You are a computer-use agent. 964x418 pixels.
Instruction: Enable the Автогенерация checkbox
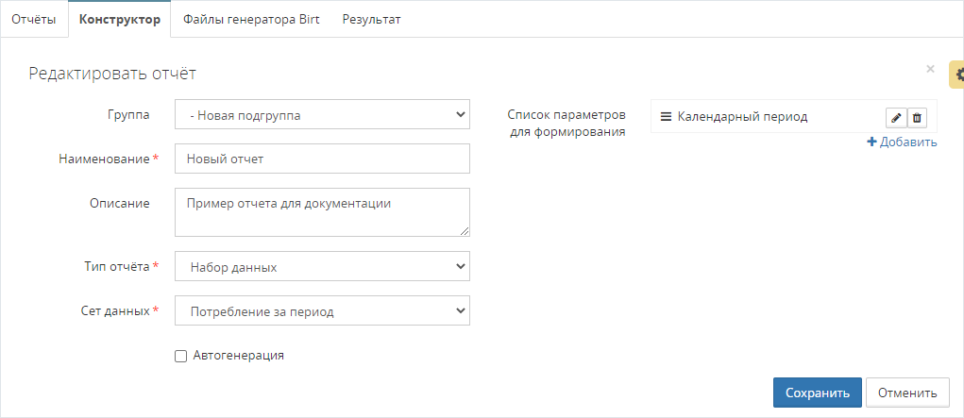point(181,356)
